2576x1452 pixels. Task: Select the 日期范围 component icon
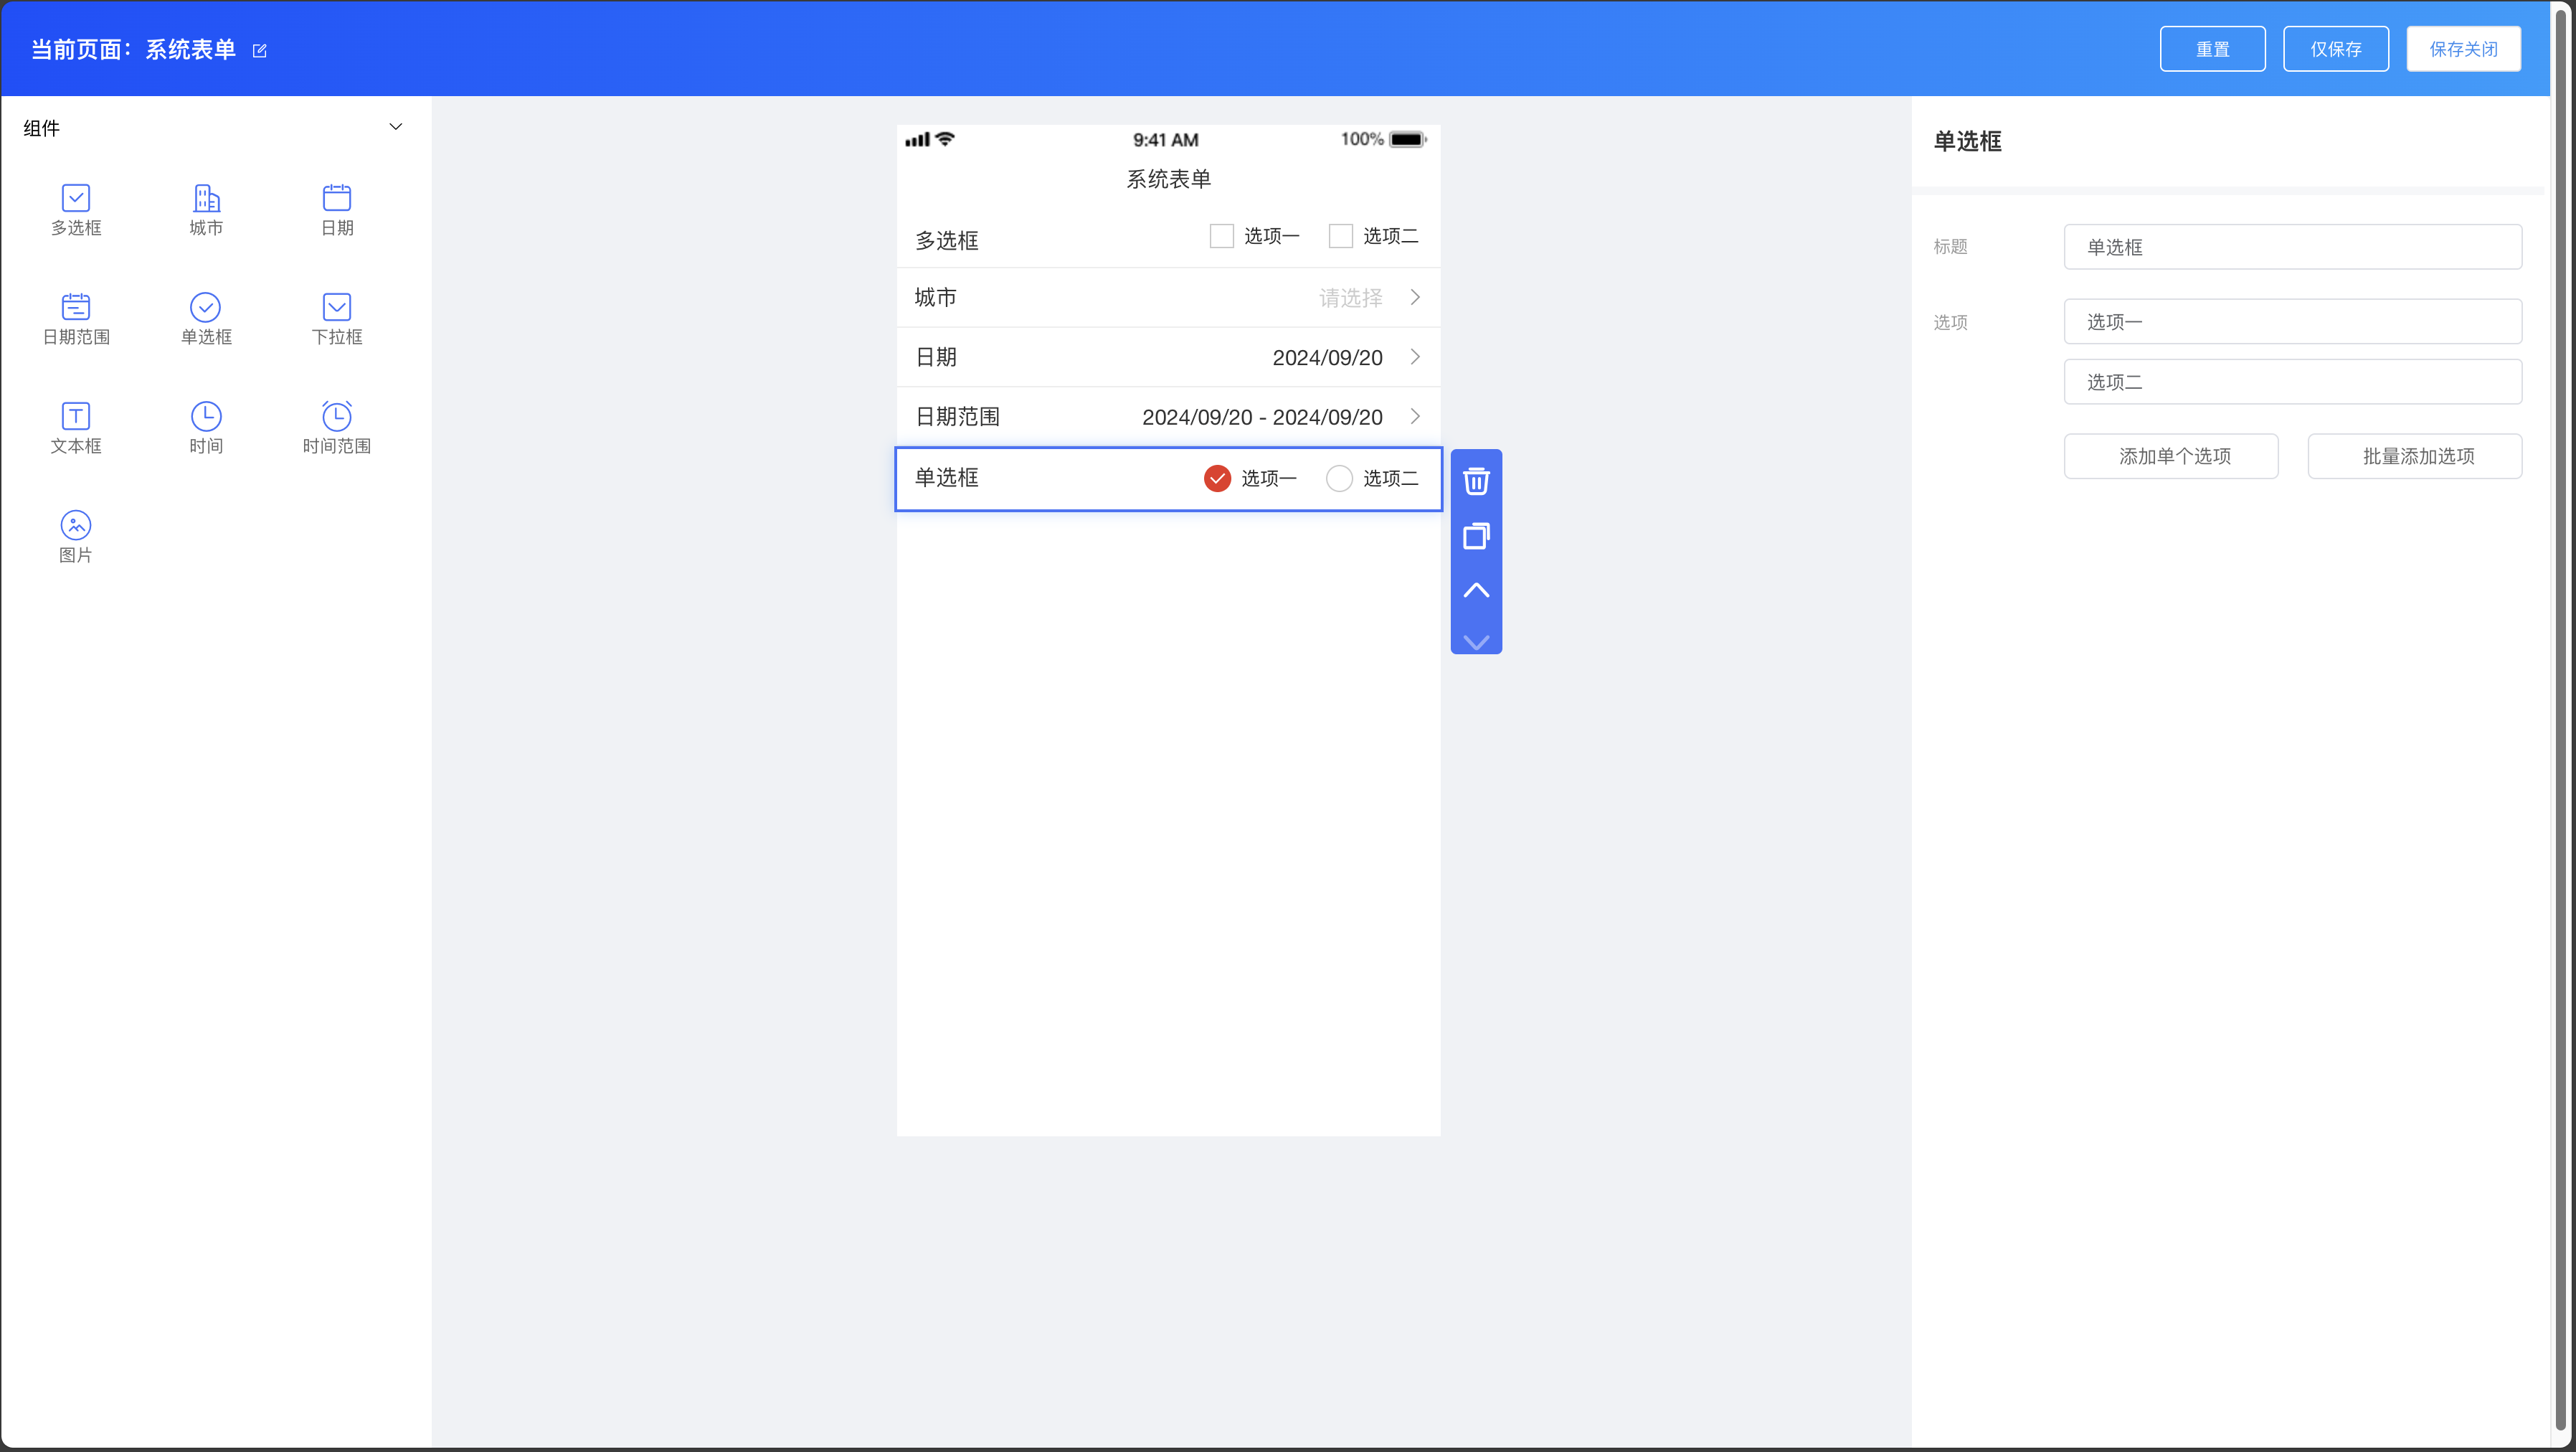(76, 307)
